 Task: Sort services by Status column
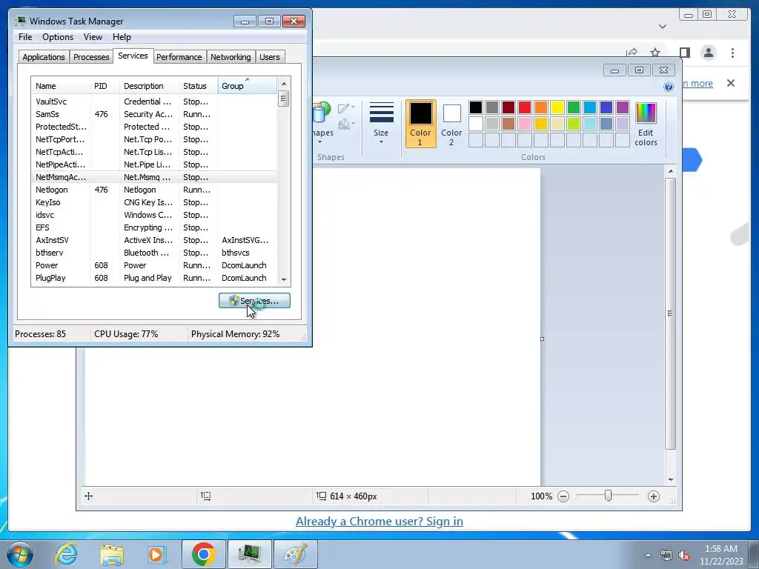click(x=199, y=86)
